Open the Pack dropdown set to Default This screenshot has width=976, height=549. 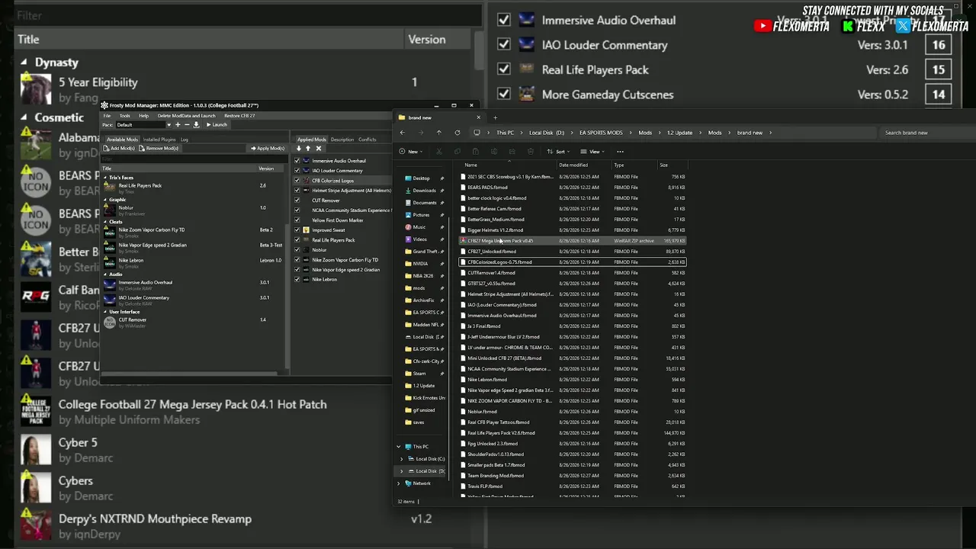pos(143,124)
